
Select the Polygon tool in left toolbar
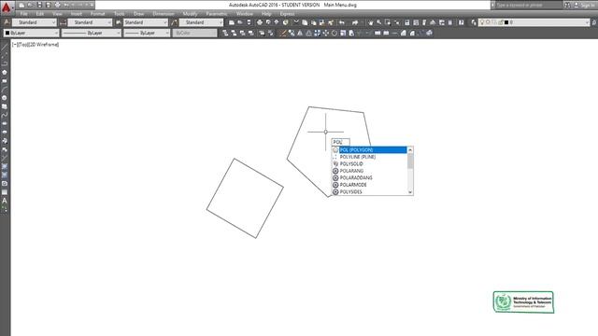point(5,72)
